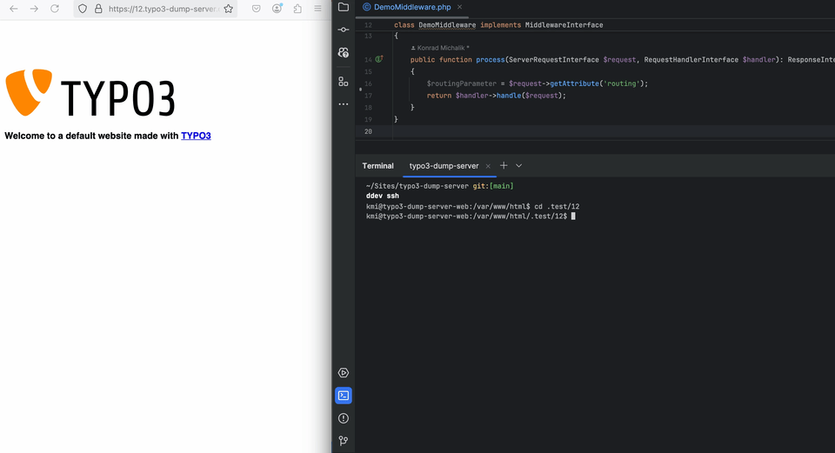Open the Firefox shield tracking protection panel
Screen dimensions: 835x453
tap(83, 9)
